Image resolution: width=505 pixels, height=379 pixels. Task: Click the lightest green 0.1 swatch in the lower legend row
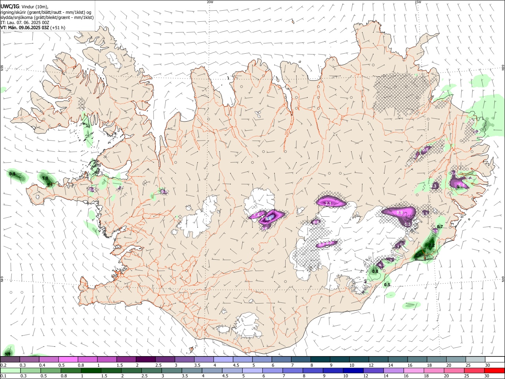[10, 370]
